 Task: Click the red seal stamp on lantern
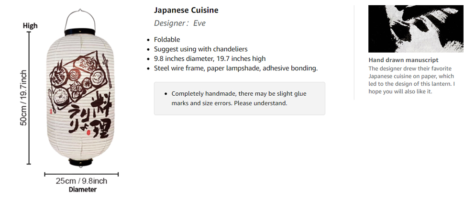(88, 133)
